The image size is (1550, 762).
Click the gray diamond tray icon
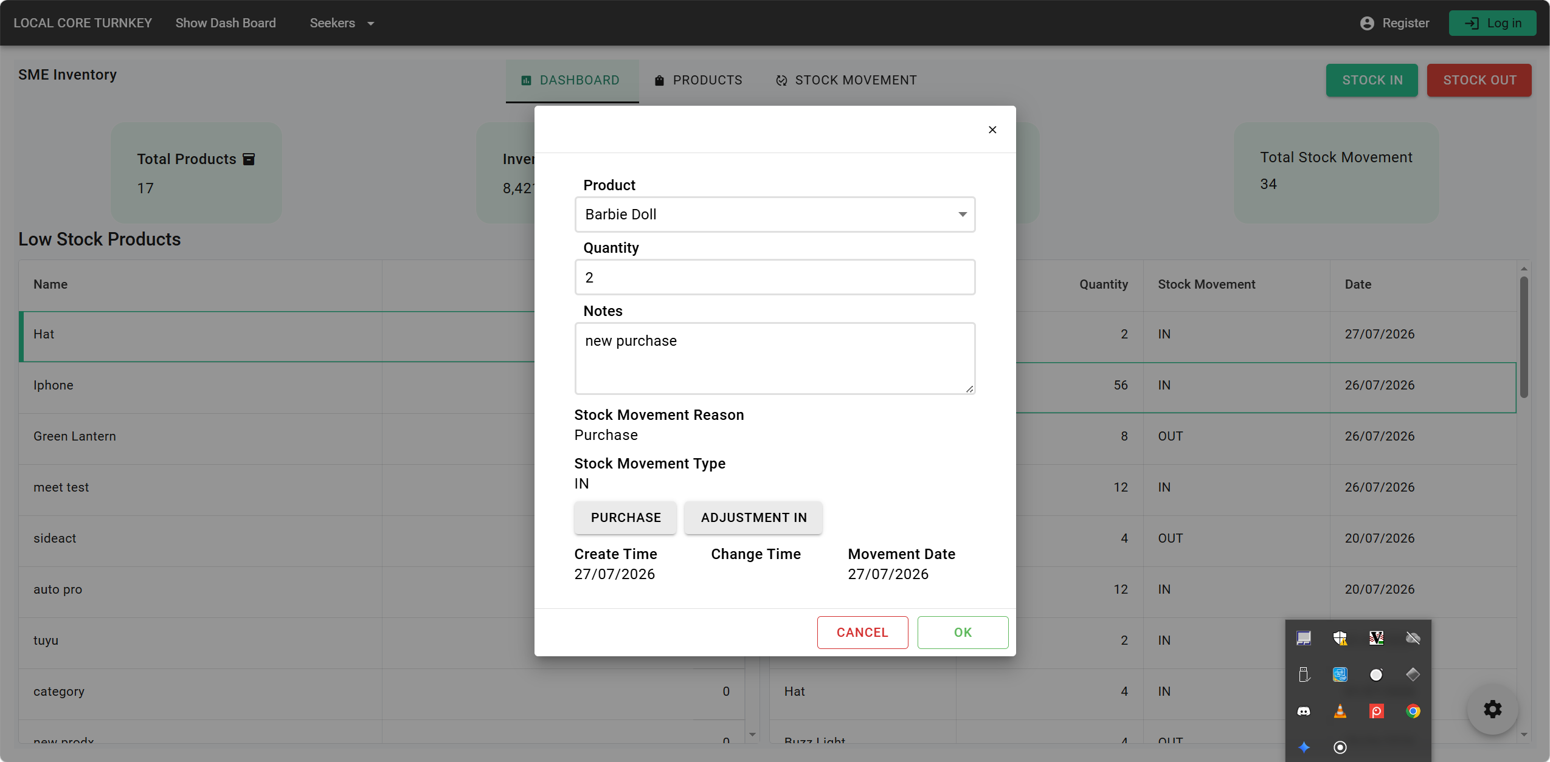[1413, 674]
